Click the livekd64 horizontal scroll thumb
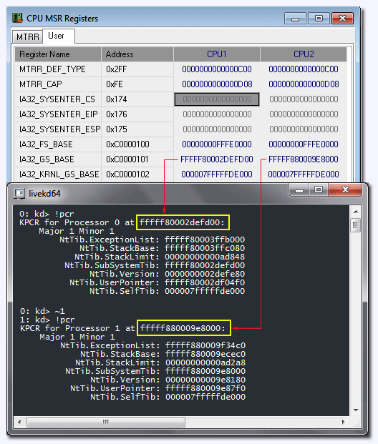 (x=106, y=423)
